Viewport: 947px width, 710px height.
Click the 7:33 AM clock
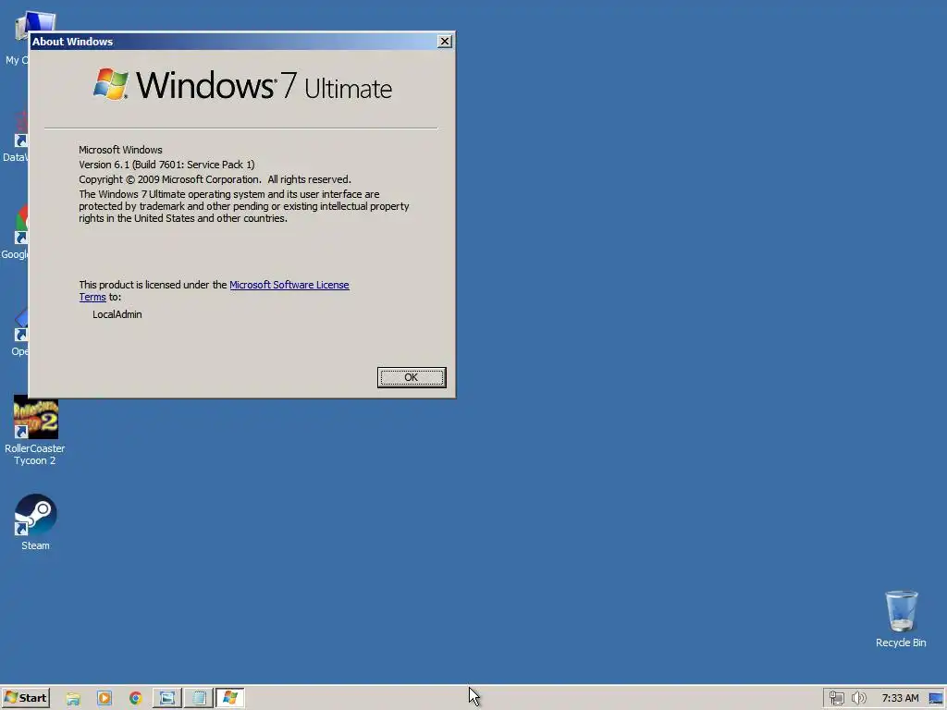[900, 699]
